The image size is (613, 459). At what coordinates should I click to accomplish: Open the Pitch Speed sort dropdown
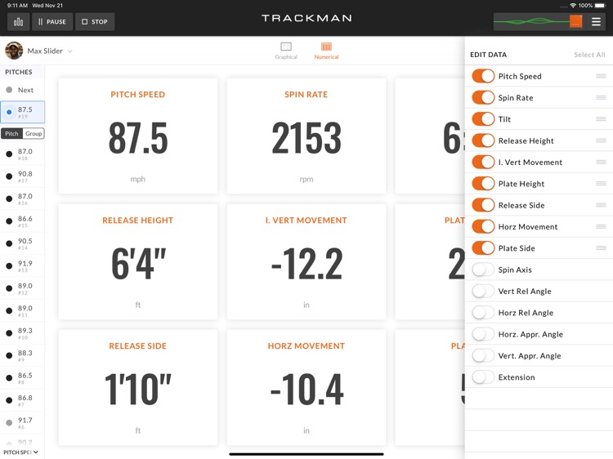[x=21, y=452]
